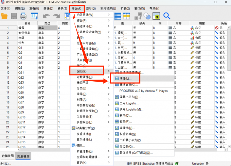The image size is (231, 166).
Task: Click the 类型 column header
Action: (47, 23)
